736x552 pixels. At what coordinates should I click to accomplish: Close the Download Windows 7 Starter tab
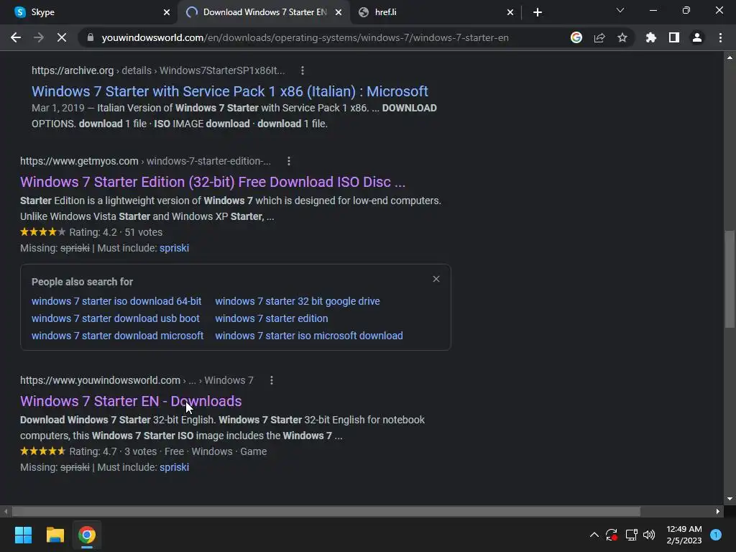[x=339, y=12]
